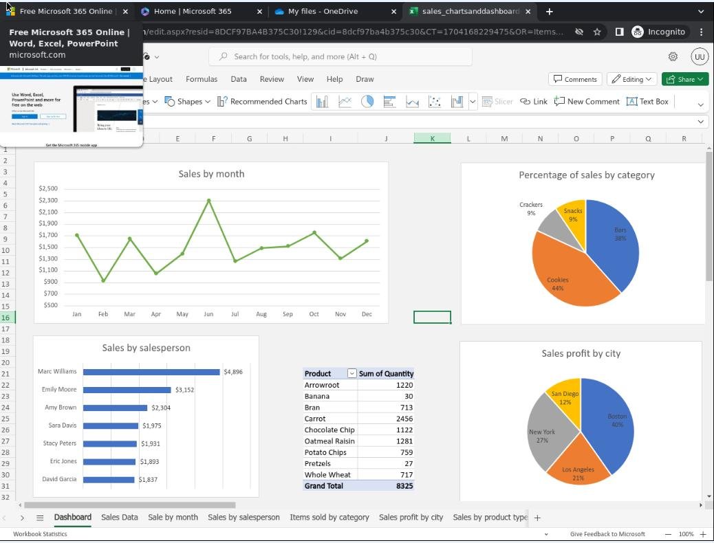Open the all sheets list icon

point(40,518)
